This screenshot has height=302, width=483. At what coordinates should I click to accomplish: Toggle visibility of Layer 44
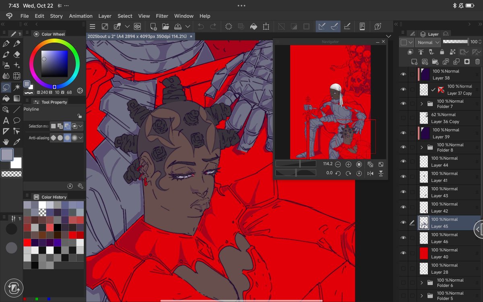point(403,161)
